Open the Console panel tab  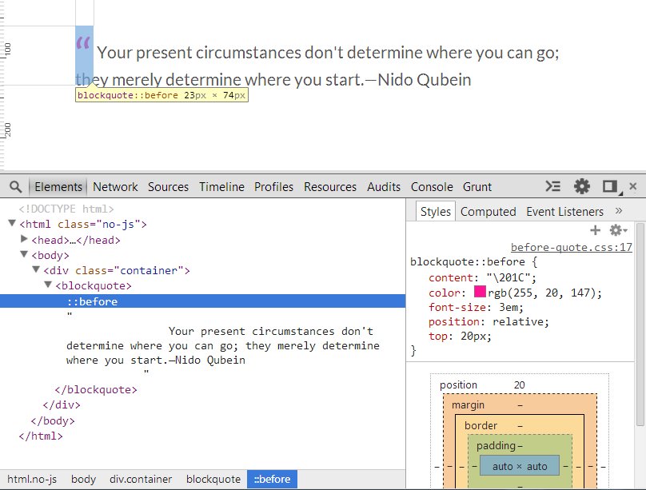click(432, 187)
